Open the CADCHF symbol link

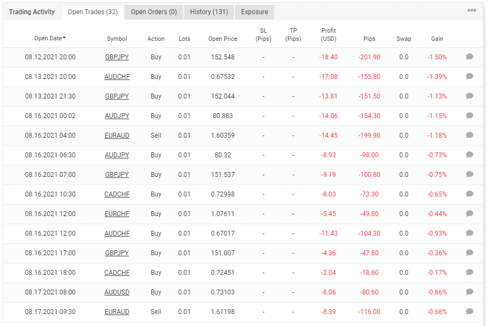117,194
